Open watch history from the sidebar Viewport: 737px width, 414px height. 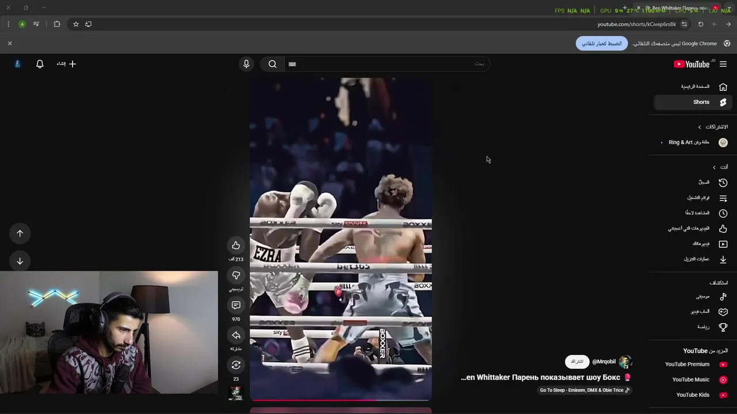click(x=693, y=182)
